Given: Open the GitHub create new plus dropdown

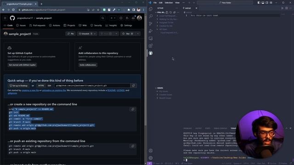Looking at the screenshot, I should point(113,18).
